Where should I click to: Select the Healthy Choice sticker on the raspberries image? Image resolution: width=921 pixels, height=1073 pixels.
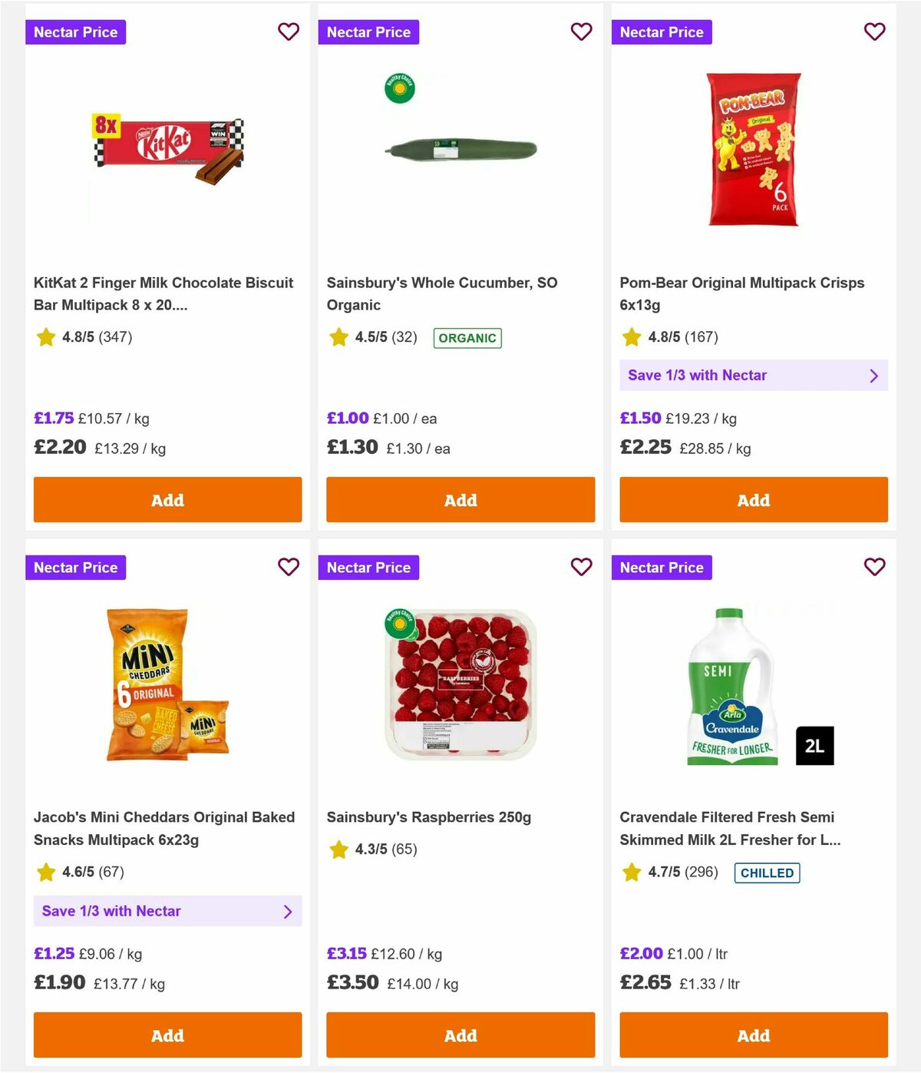point(401,623)
